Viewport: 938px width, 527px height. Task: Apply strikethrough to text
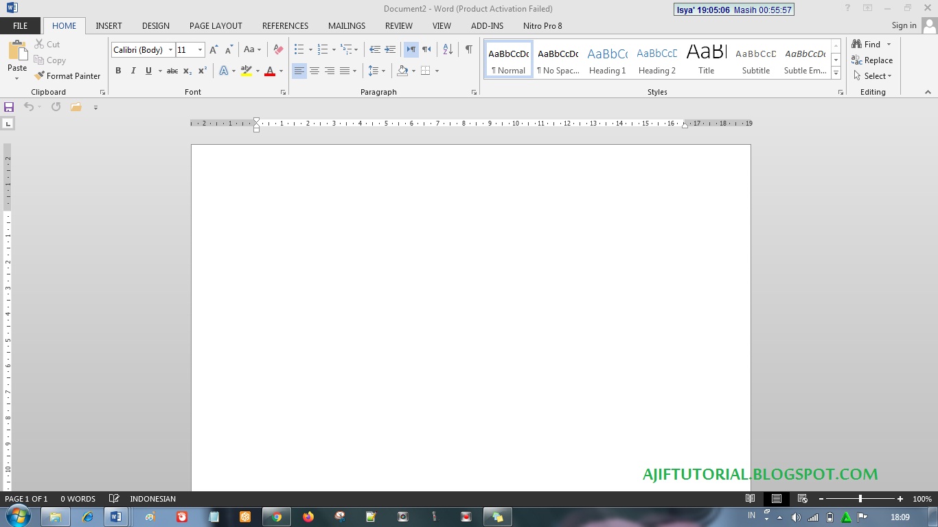[172, 71]
